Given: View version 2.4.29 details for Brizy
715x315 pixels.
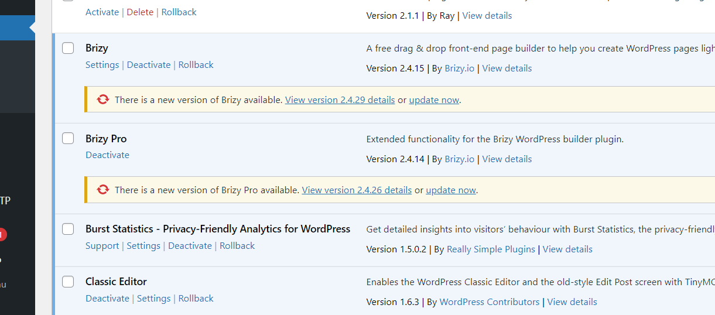Looking at the screenshot, I should click(340, 100).
